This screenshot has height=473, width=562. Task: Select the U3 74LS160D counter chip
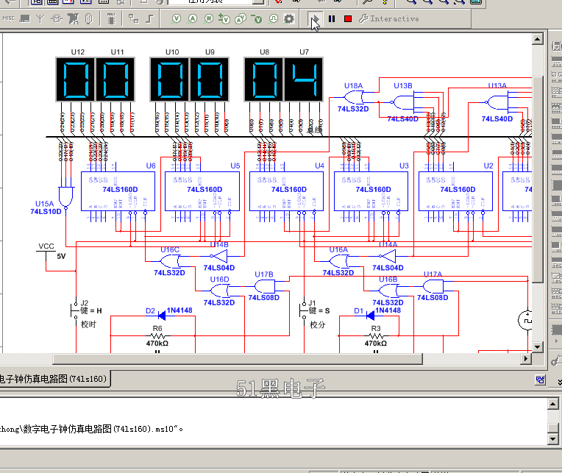pyautogui.click(x=371, y=191)
